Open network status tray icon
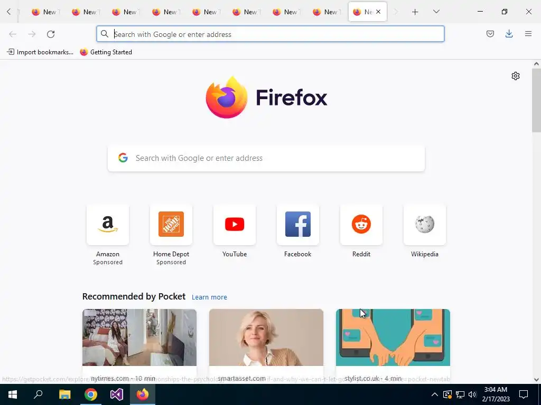Image resolution: width=541 pixels, height=405 pixels. pyautogui.click(x=460, y=394)
